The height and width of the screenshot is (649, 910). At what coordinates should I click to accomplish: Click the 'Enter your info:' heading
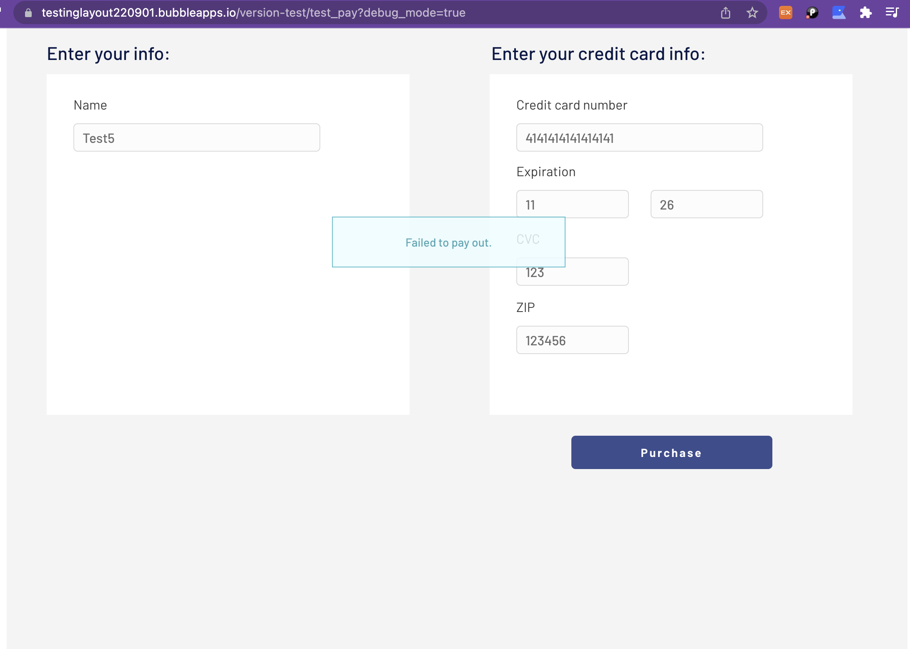tap(108, 54)
